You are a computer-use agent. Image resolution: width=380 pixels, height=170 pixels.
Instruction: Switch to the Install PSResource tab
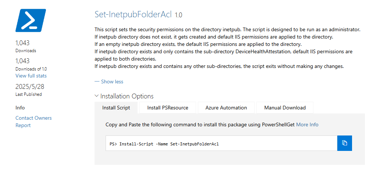point(168,108)
